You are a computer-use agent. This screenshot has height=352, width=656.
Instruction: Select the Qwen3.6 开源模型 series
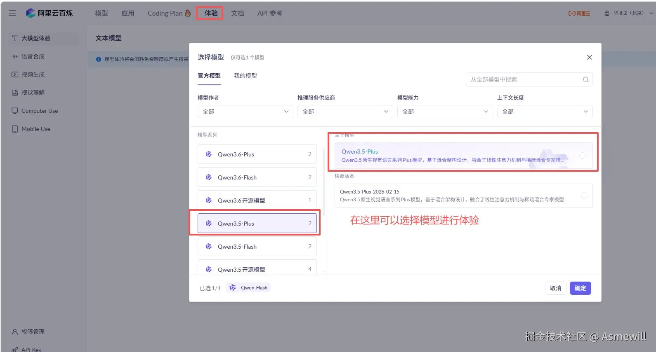coord(257,200)
